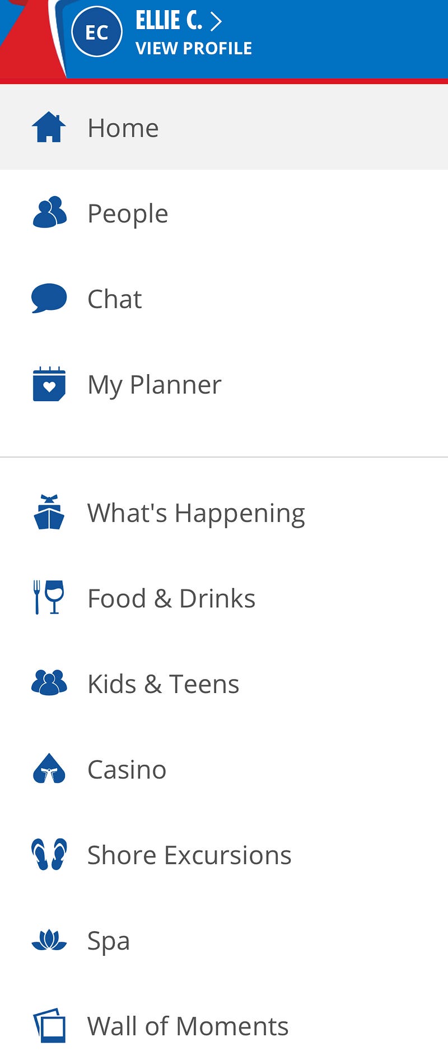Tap the lotus flower Spa icon
Viewport: 448px width, 1051px height.
[x=49, y=940]
